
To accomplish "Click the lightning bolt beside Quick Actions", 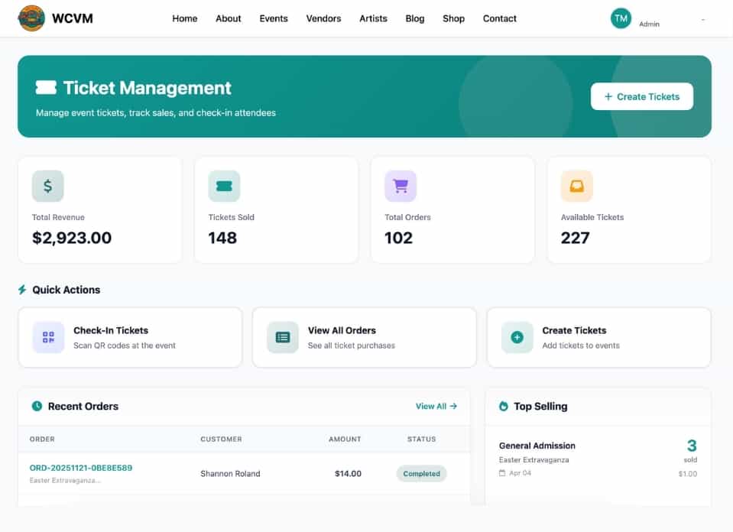I will pos(21,290).
